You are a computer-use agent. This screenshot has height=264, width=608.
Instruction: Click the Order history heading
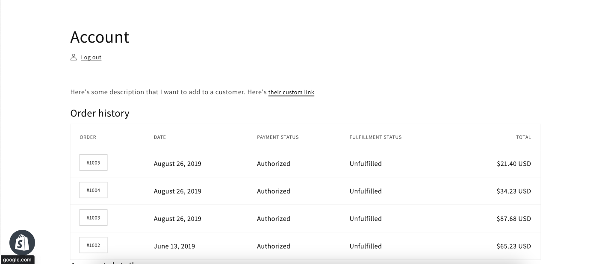[100, 113]
